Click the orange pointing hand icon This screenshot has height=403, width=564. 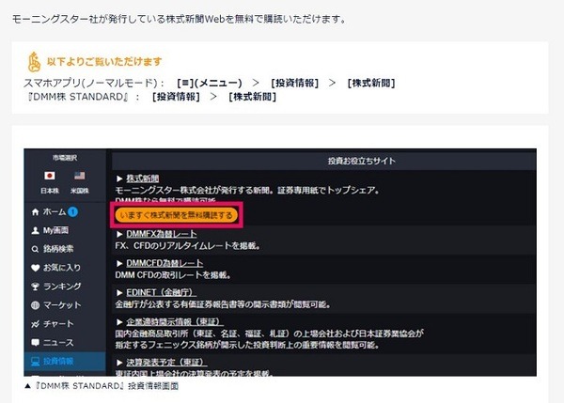[x=35, y=62]
